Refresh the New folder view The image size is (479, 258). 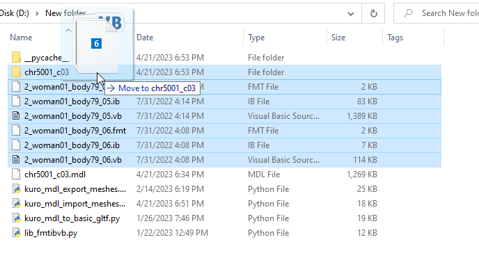(373, 13)
